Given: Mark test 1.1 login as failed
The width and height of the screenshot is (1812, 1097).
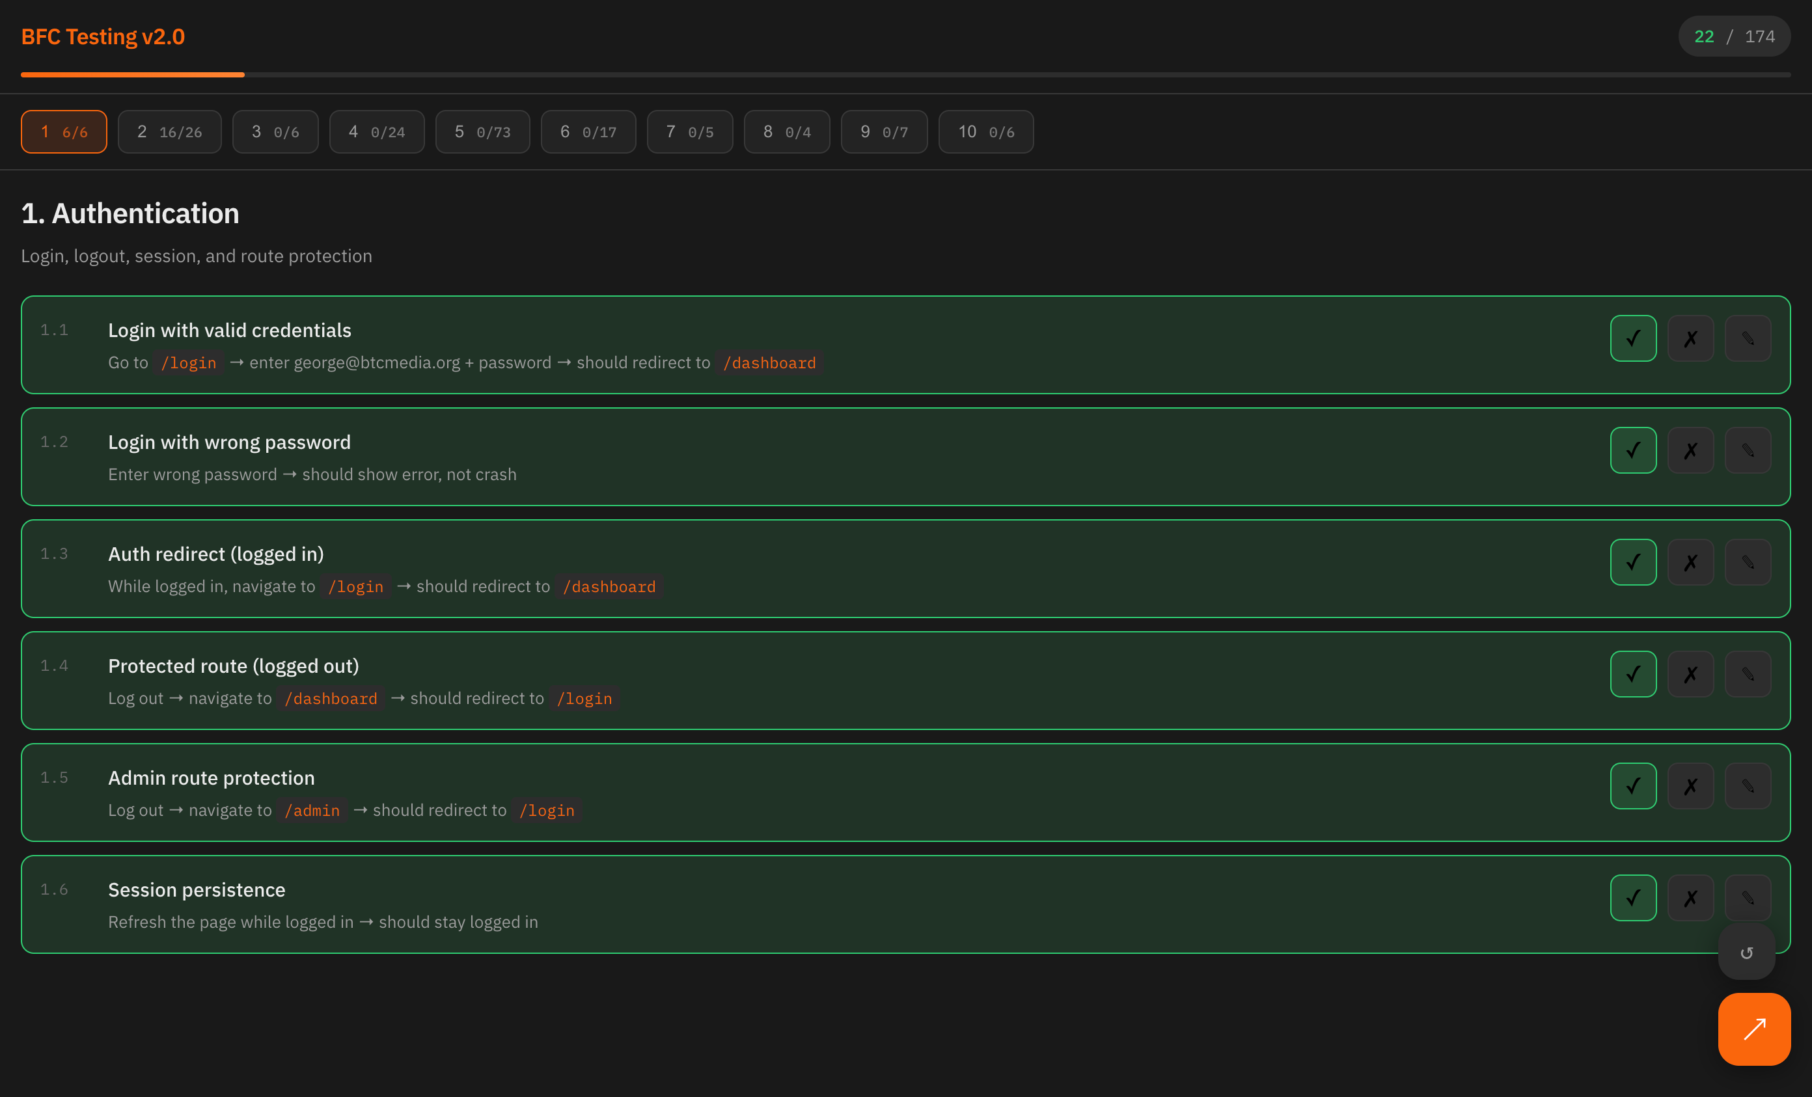Looking at the screenshot, I should coord(1690,338).
